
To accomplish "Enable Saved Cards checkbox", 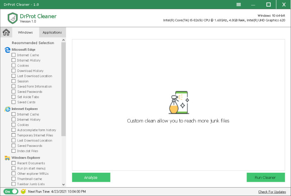I will point(14,102).
